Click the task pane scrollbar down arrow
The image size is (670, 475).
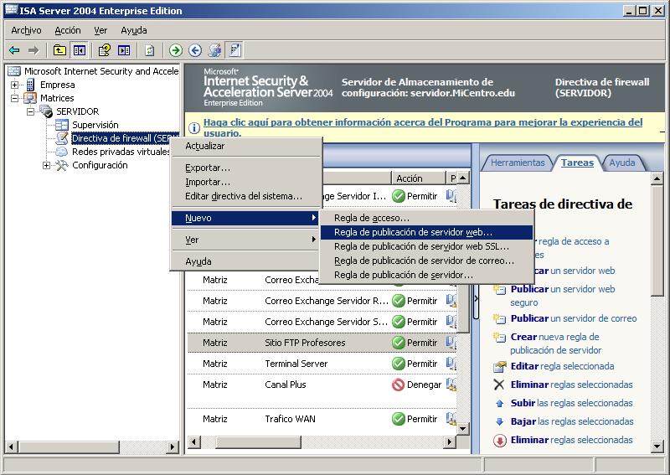pos(657,447)
